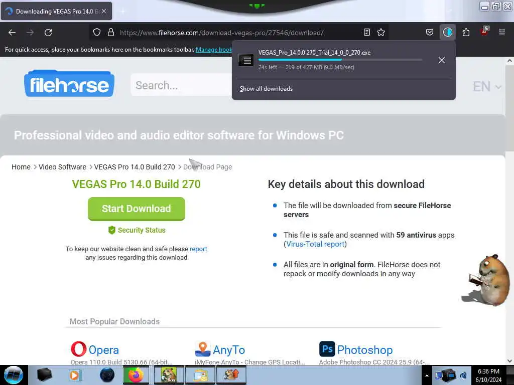The width and height of the screenshot is (514, 385).
Task: Click the Security Status shield link
Action: (x=137, y=230)
